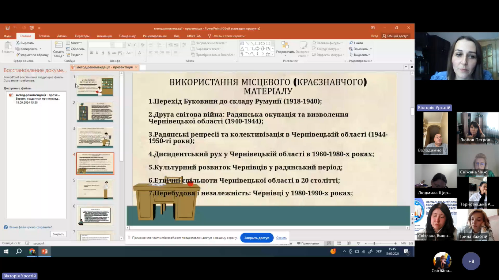499x280 pixels.
Task: Select the Format Painter (Формат по образцу) tool
Action: [18, 55]
